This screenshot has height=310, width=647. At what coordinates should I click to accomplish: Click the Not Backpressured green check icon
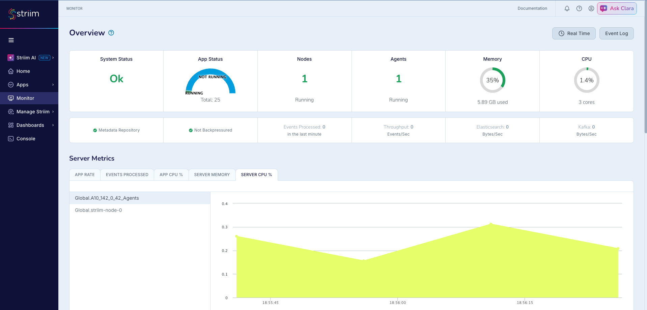click(x=191, y=130)
